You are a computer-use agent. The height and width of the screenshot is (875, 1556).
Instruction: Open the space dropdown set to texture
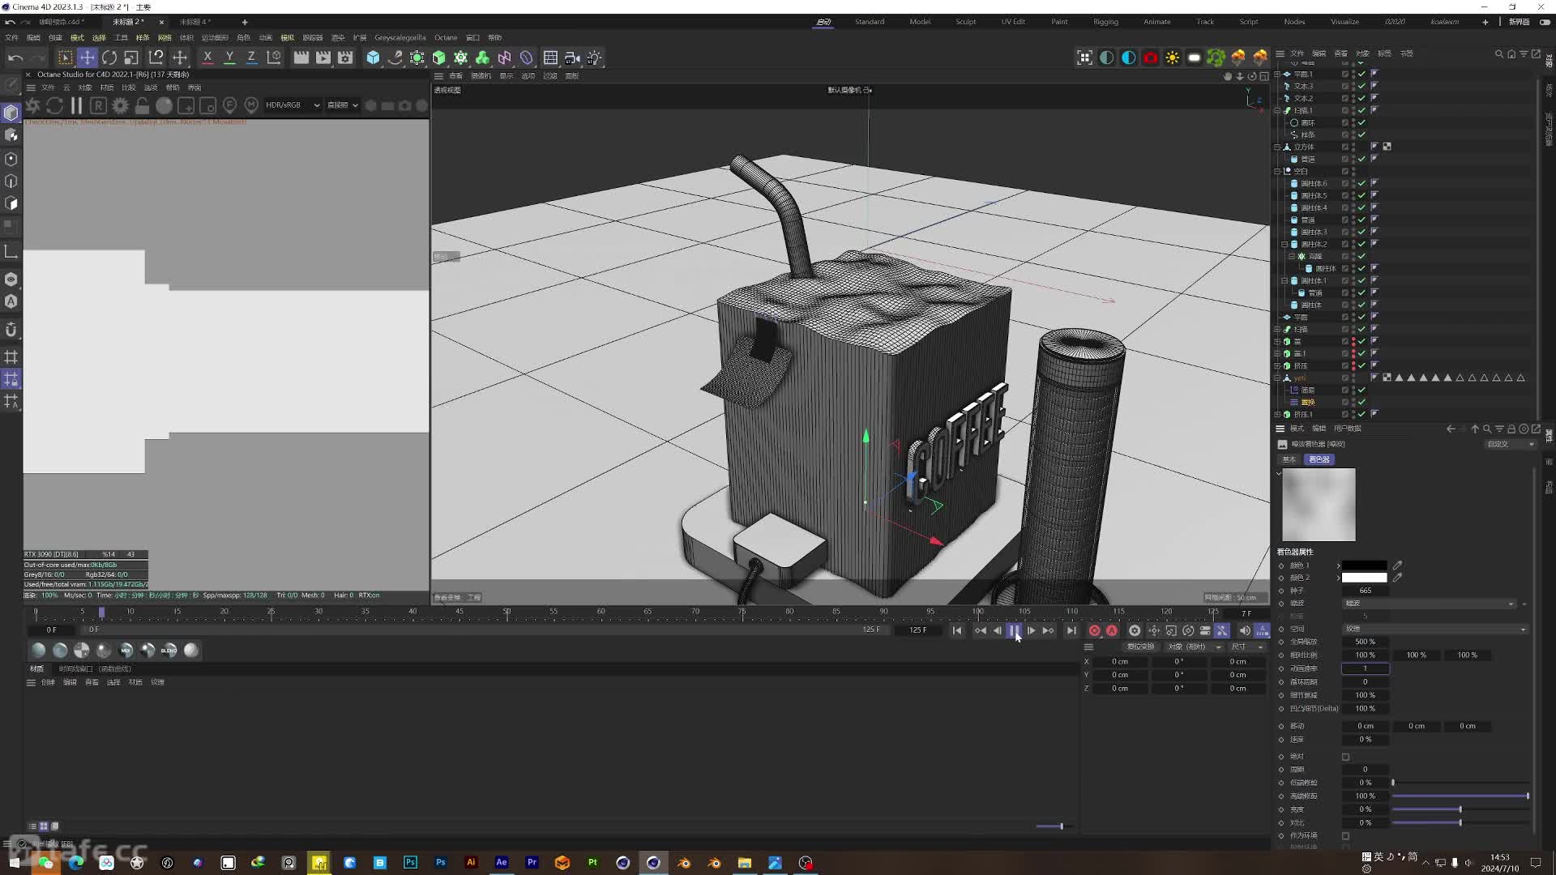tap(1434, 629)
